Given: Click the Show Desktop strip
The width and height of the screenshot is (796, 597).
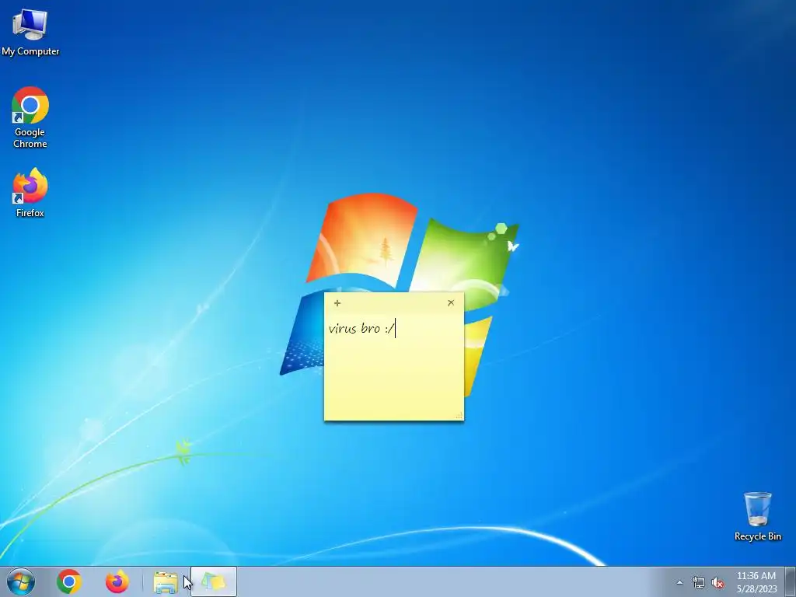Looking at the screenshot, I should [791, 581].
